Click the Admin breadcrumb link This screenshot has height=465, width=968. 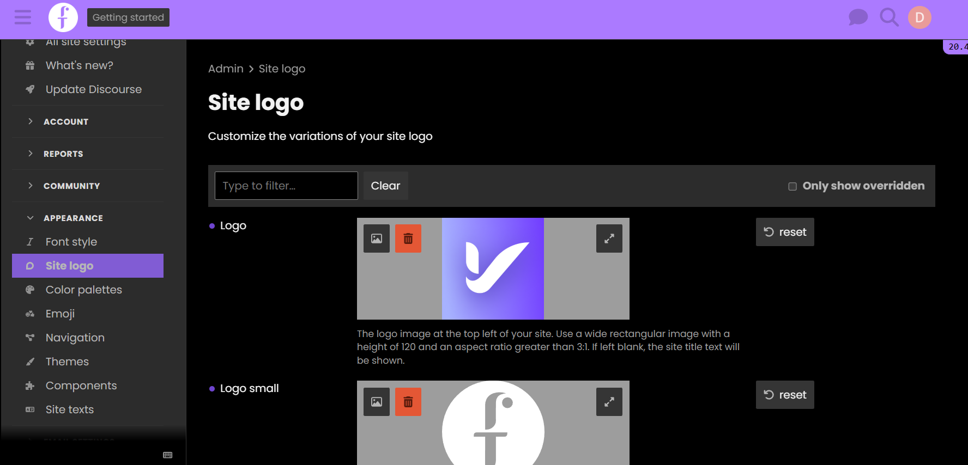tap(226, 69)
